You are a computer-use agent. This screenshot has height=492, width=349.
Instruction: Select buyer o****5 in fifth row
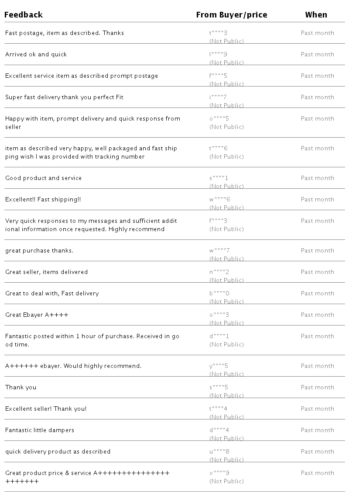(219, 119)
